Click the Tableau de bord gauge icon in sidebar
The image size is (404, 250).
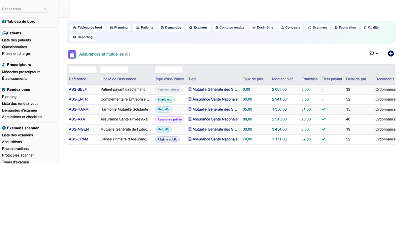(4, 22)
